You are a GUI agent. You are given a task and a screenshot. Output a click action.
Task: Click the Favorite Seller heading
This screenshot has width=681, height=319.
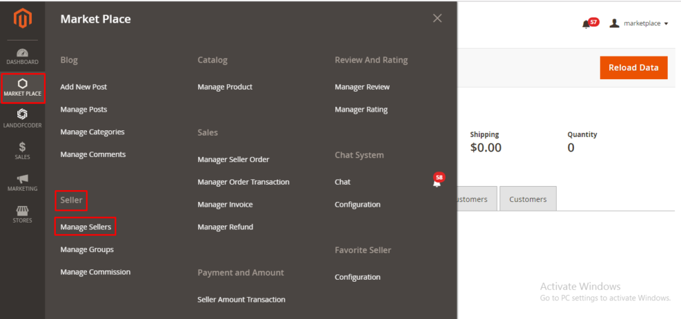(x=363, y=250)
